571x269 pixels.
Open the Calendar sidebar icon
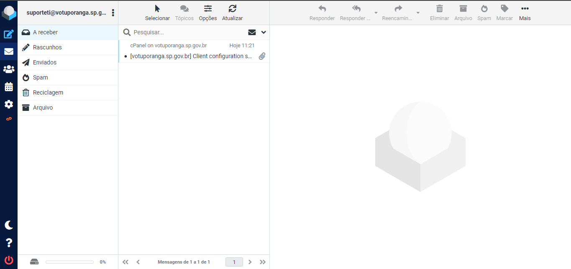[x=9, y=87]
